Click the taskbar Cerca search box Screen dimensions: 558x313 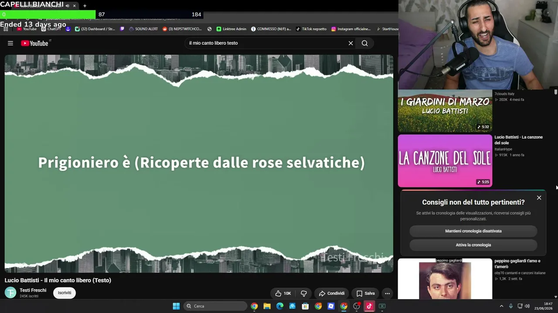point(215,306)
